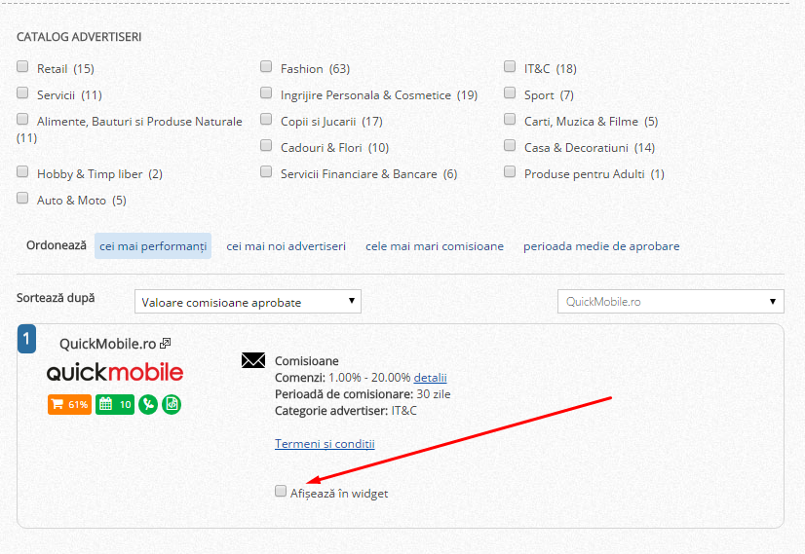Choose perioada medie de aprobare ordering
Viewport: 805px width, 554px height.
[x=601, y=246]
